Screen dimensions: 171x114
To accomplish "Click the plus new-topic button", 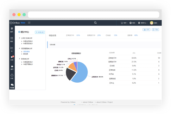I will coord(40,32).
